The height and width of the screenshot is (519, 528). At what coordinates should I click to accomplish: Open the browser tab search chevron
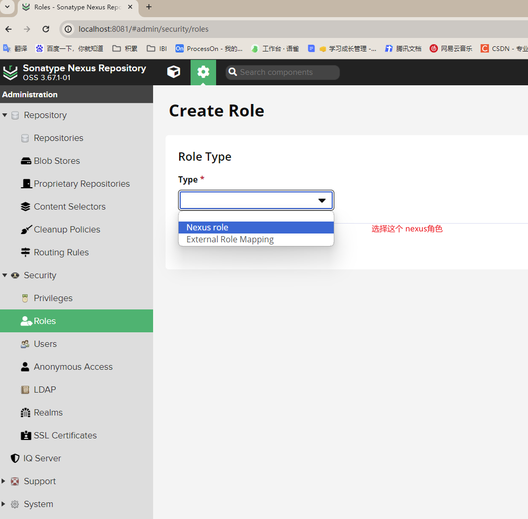7,7
